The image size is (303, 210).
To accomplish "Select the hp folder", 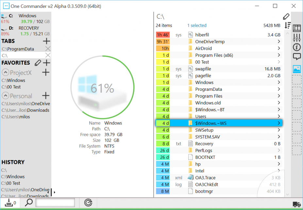I will (x=219, y=164).
